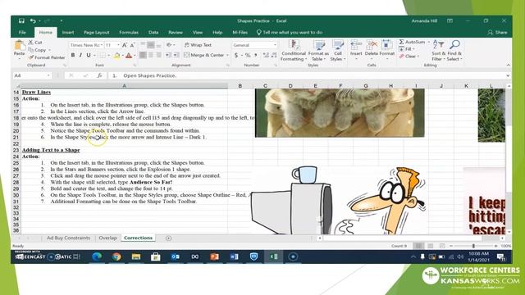Open the font name dropdown

pos(102,45)
